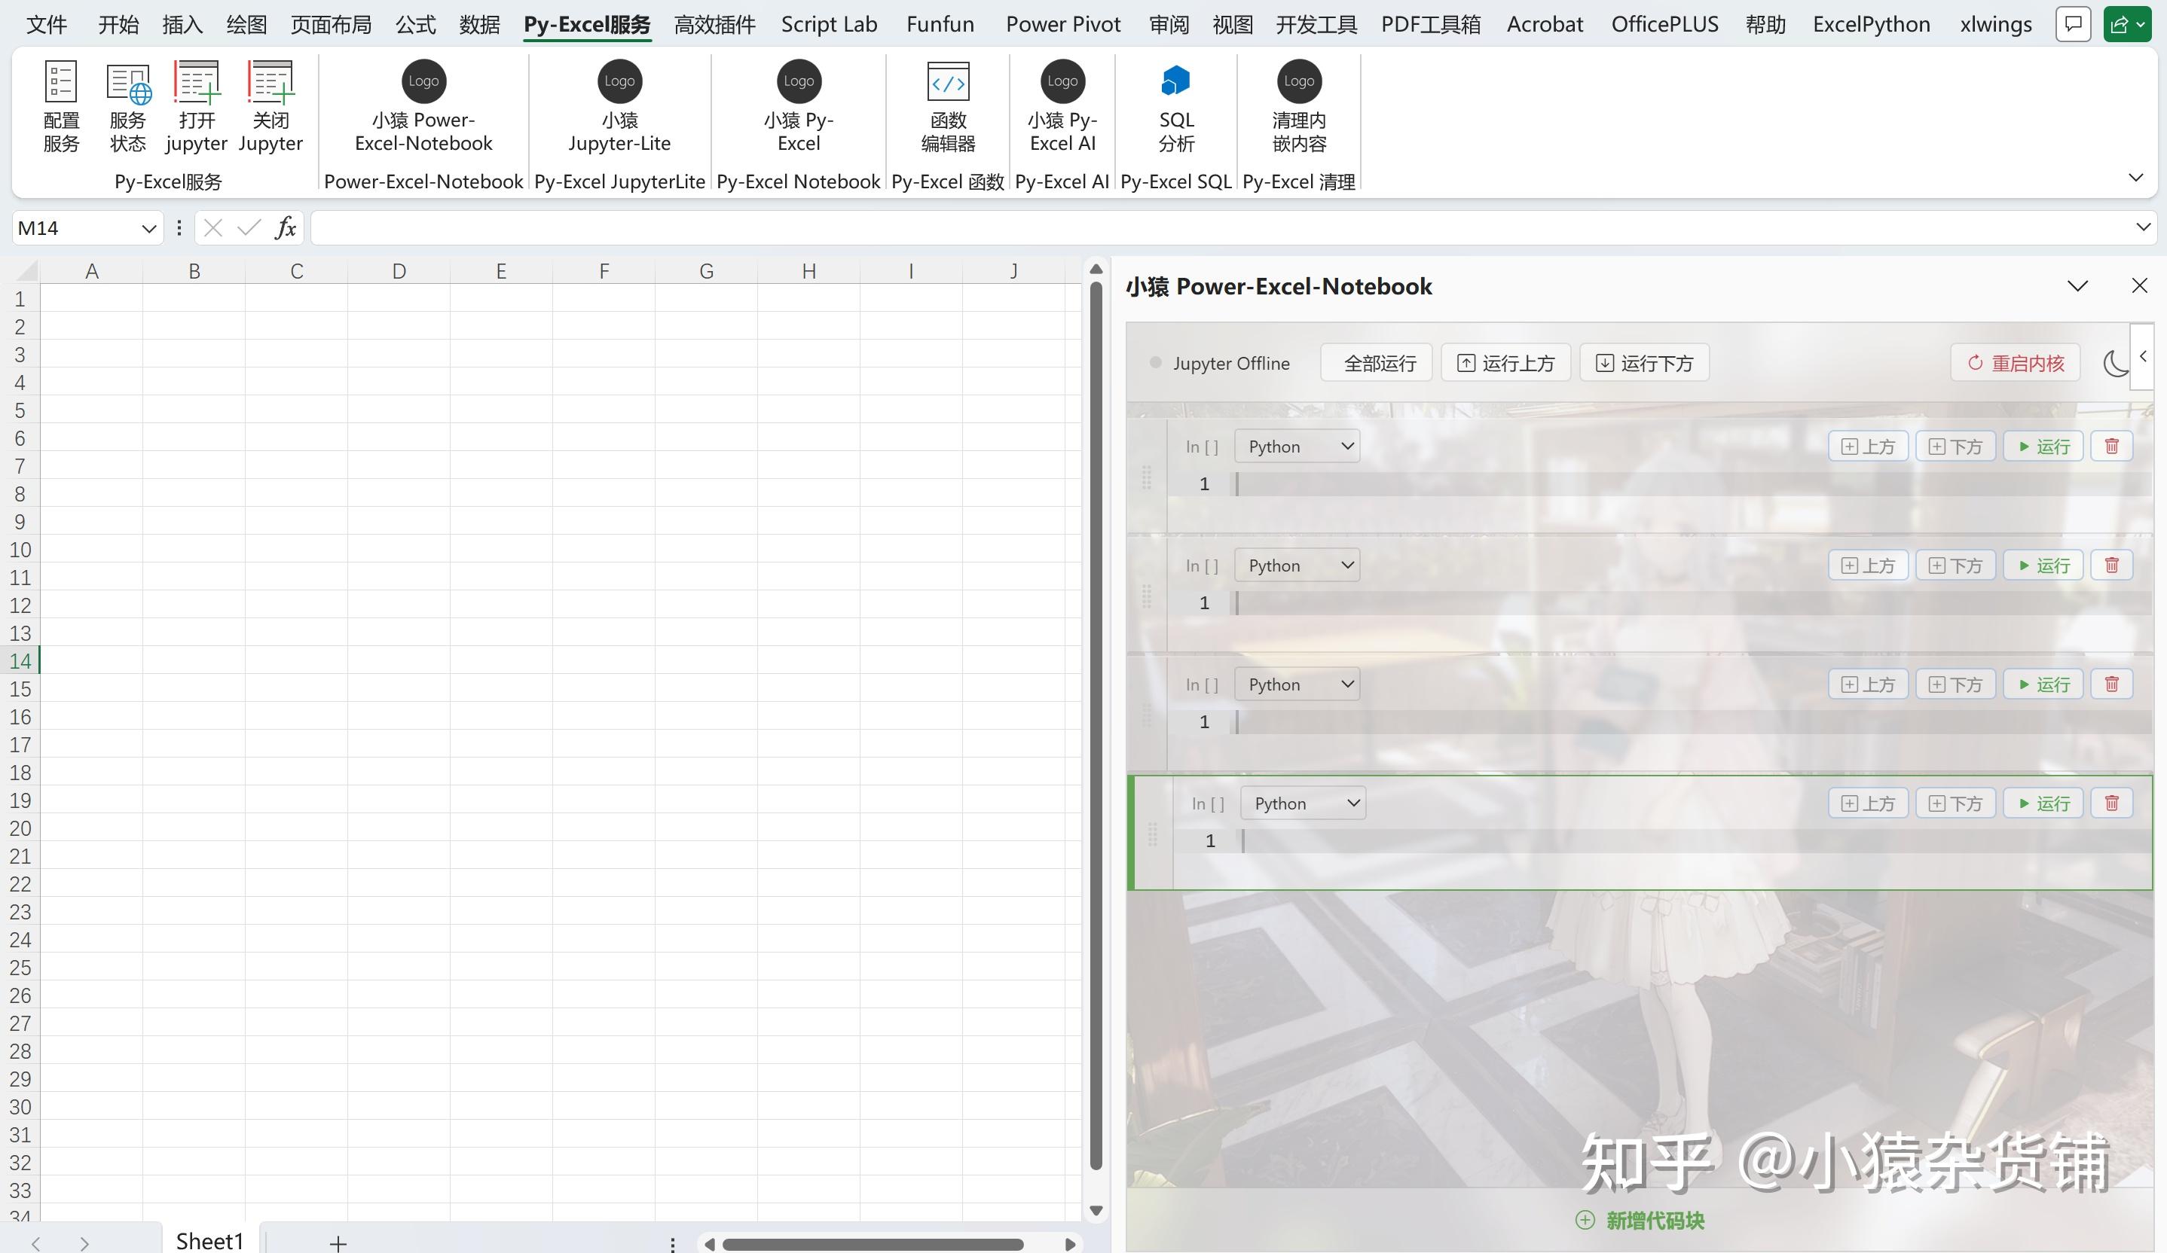The width and height of the screenshot is (2167, 1253).
Task: Click the 关闭 Jupyter ribbon icon
Action: coord(271,105)
